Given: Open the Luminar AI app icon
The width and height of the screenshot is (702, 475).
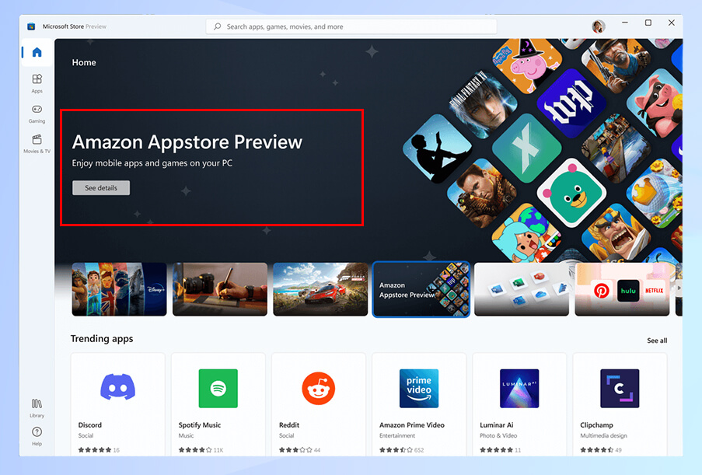Looking at the screenshot, I should point(519,388).
